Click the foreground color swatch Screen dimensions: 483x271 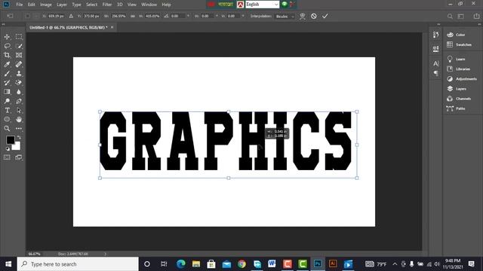coord(10,140)
